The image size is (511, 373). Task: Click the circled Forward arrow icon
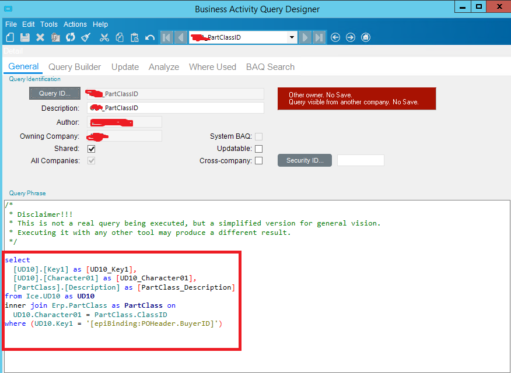pos(351,37)
